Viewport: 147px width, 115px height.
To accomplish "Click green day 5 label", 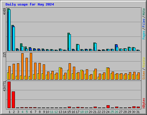I will [27, 112].
